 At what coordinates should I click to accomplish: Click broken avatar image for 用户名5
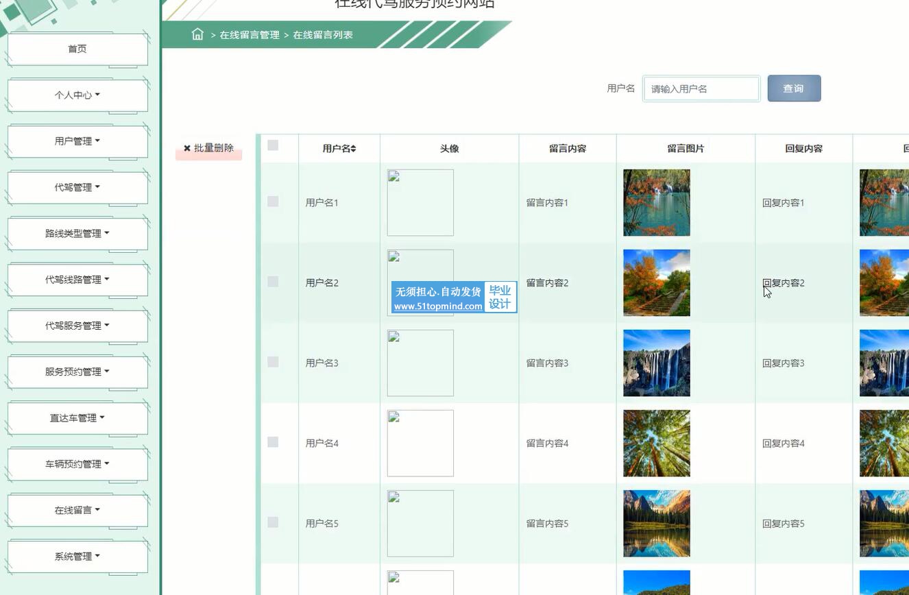coord(420,523)
